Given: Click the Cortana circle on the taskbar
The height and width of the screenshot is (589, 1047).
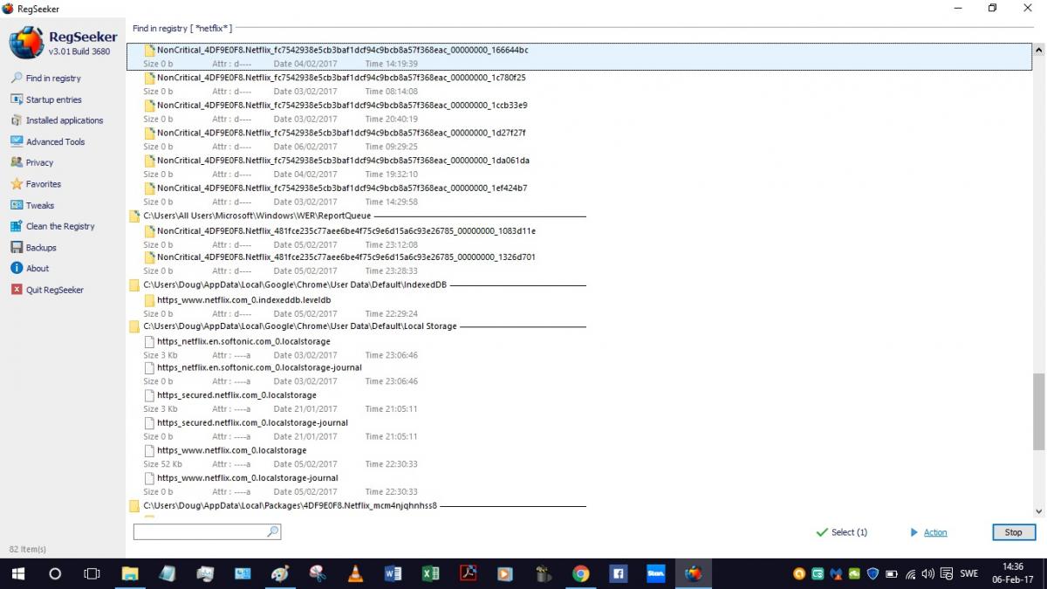Looking at the screenshot, I should click(x=55, y=573).
